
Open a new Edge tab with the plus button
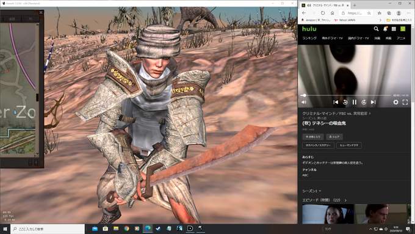coord(355,5)
